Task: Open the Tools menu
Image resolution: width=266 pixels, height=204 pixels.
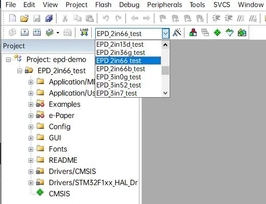Action: [x=197, y=5]
